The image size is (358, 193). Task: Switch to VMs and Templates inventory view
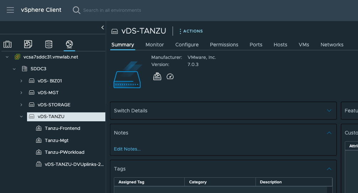tap(28, 44)
